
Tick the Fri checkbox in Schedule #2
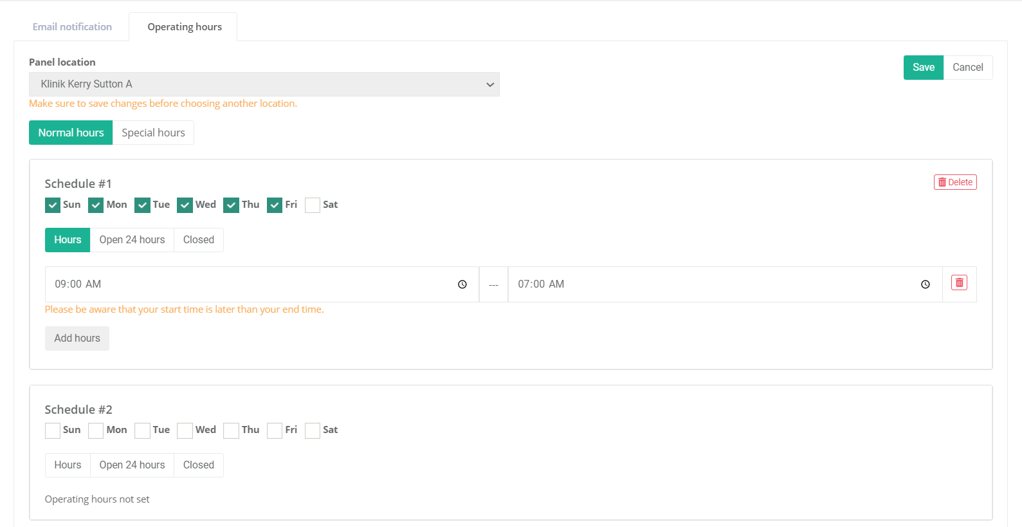(x=275, y=430)
